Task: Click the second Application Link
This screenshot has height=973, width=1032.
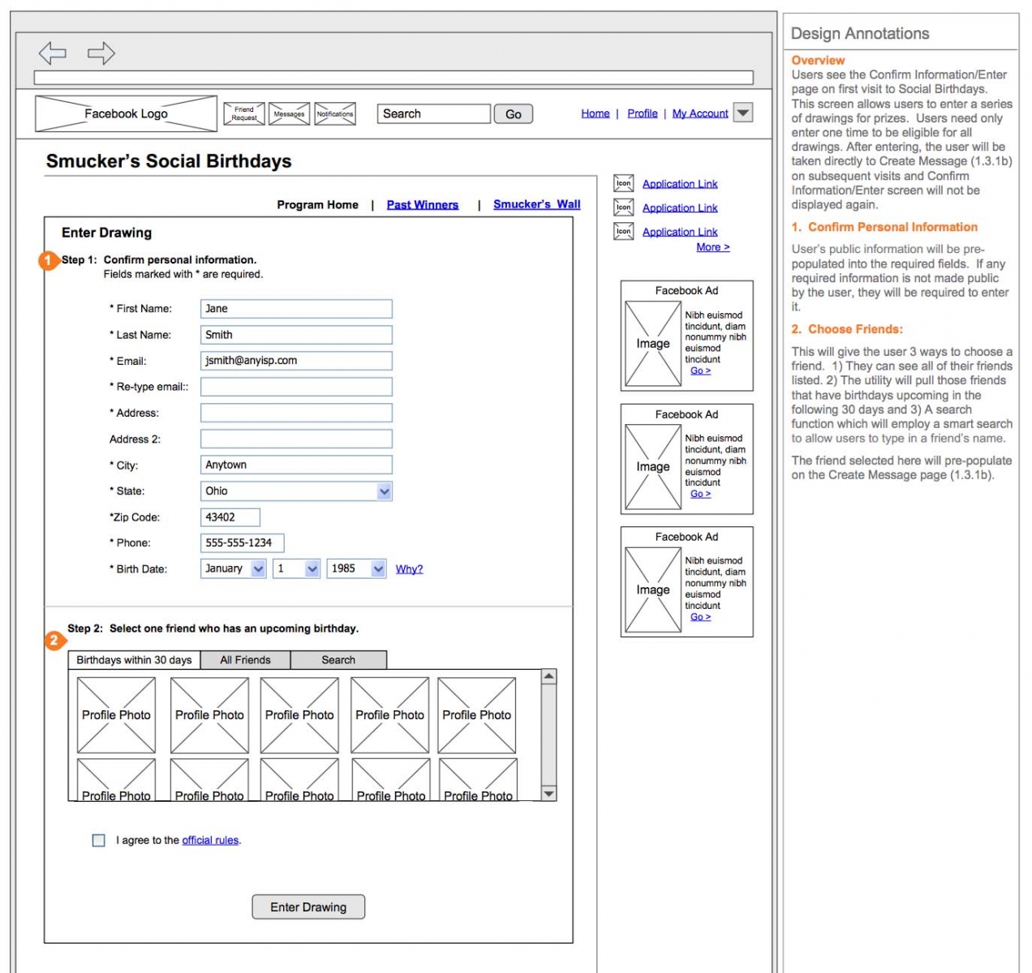Action: click(x=680, y=208)
